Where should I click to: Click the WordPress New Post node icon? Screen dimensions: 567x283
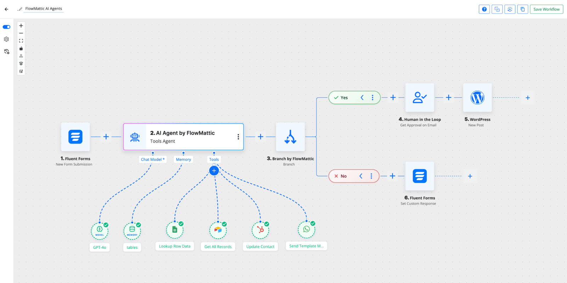tap(477, 98)
